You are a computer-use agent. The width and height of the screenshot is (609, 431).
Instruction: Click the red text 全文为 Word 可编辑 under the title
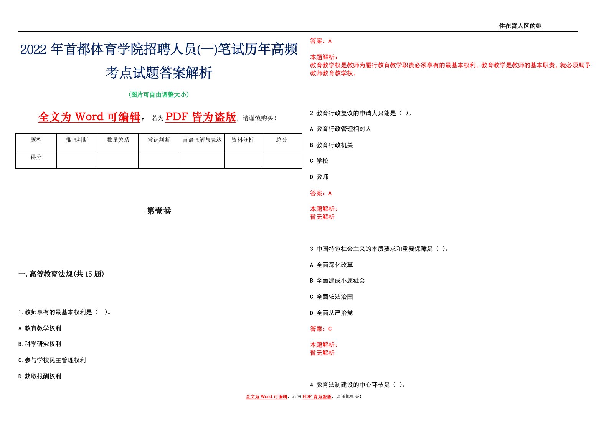tap(89, 117)
